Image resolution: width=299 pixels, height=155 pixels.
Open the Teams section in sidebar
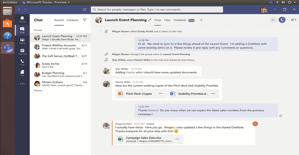[x=22, y=41]
